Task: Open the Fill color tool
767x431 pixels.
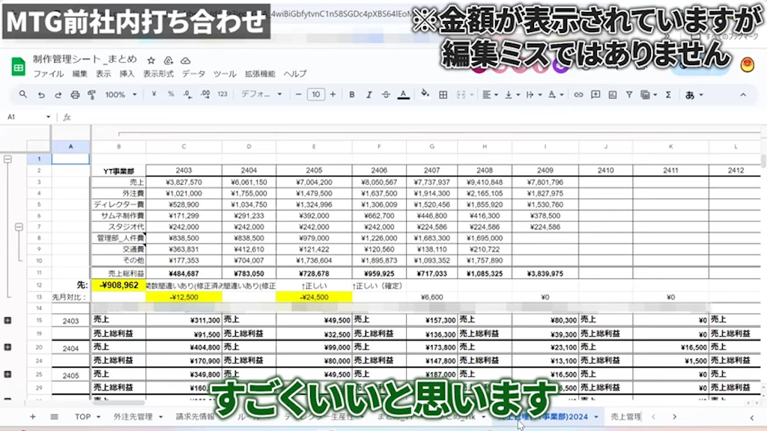Action: (425, 95)
